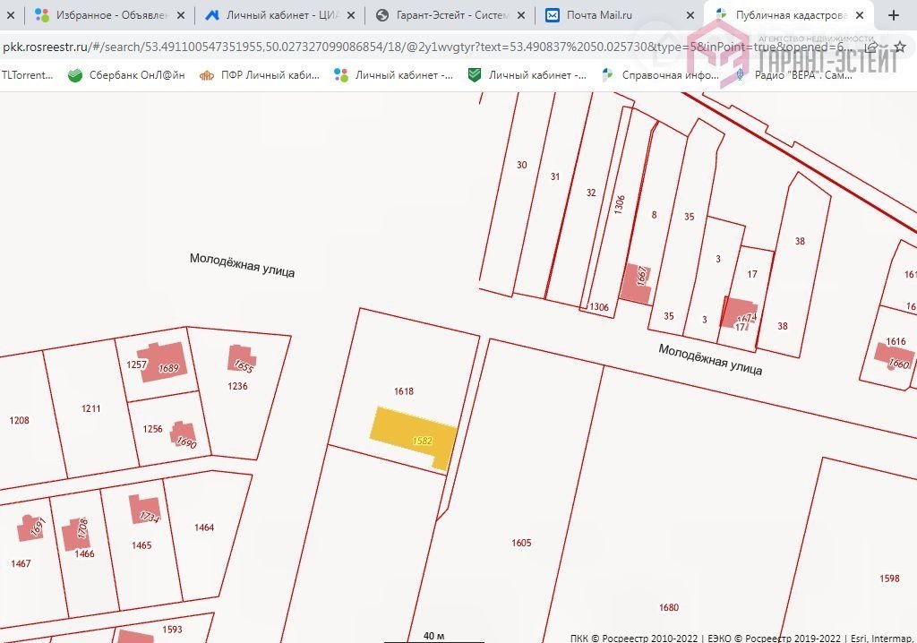Click the share page icon in address bar

pos(871,46)
